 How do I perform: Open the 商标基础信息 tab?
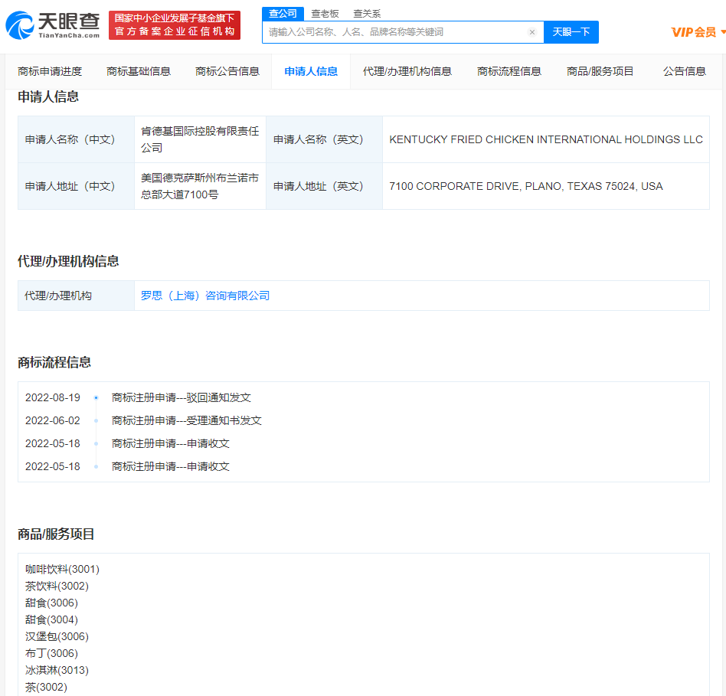click(138, 70)
